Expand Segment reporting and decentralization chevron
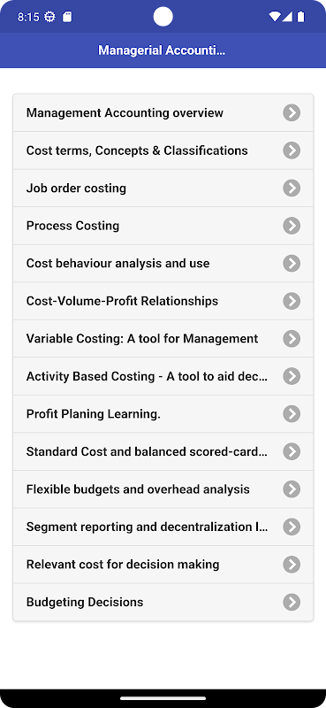326x708 pixels. click(x=292, y=527)
